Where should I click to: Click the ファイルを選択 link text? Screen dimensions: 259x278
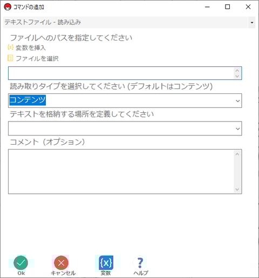pyautogui.click(x=37, y=58)
